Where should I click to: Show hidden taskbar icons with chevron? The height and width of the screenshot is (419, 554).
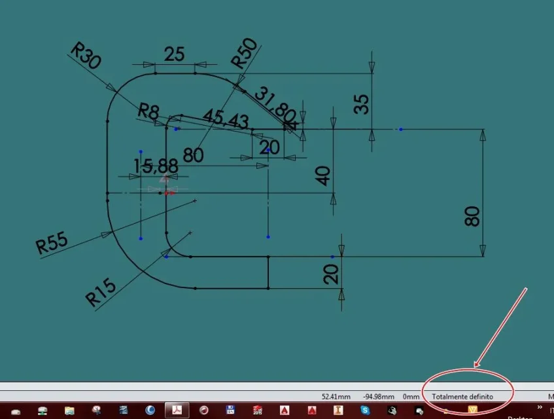click(540, 407)
